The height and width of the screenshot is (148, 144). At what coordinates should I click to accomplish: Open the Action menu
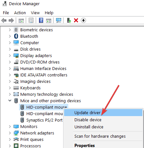point(20,13)
